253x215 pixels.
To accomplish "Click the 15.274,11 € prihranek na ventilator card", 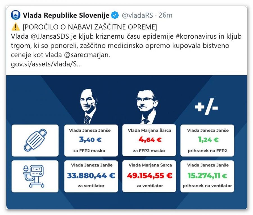I will click(x=207, y=176).
